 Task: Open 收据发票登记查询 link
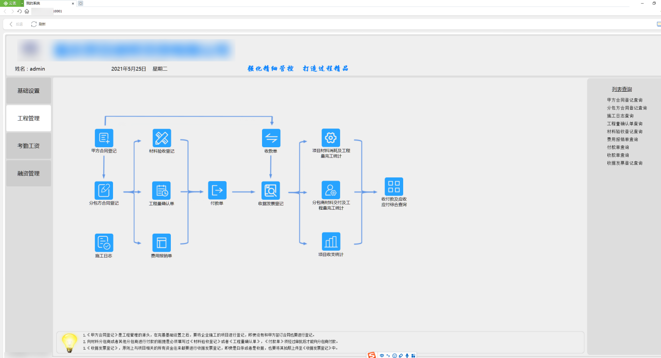[x=625, y=163]
